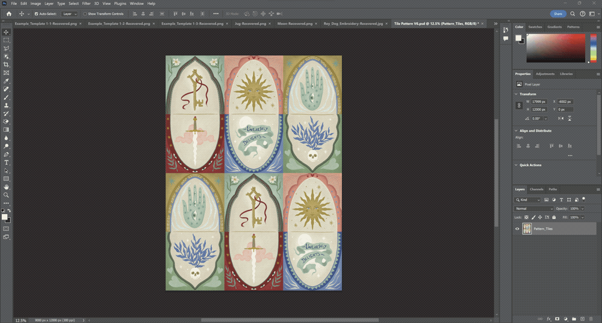Switch to the Swatches tab
The width and height of the screenshot is (602, 323).
tap(535, 27)
